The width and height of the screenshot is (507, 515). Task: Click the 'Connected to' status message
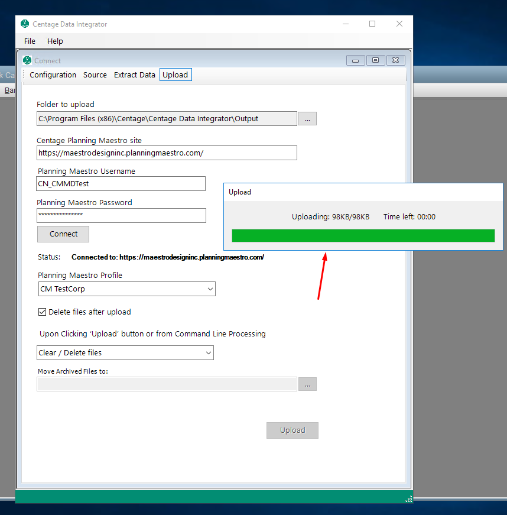coord(168,257)
